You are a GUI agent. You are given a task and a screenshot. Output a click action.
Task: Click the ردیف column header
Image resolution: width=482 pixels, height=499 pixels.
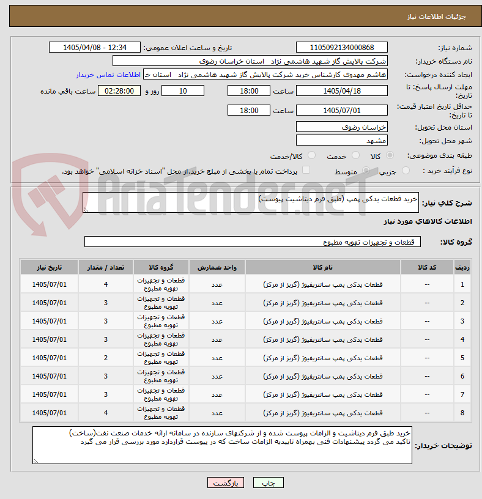462,267
